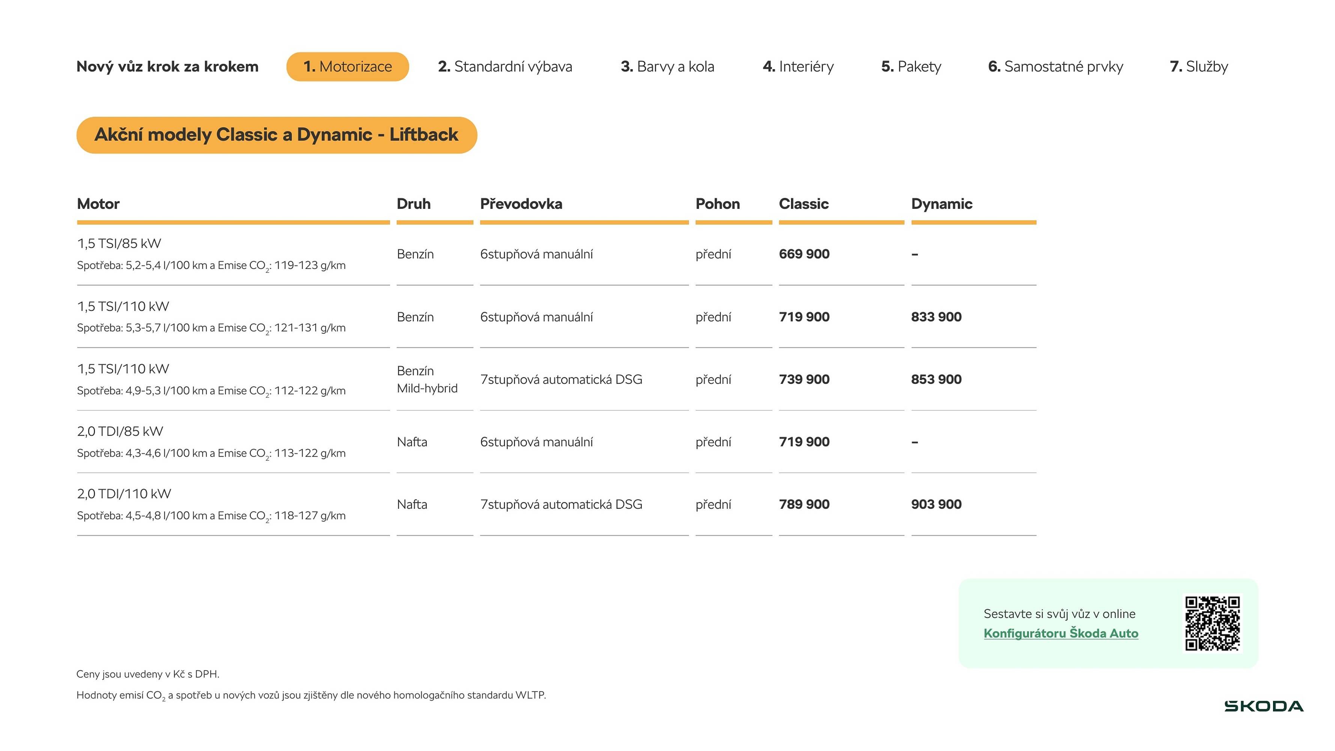This screenshot has width=1335, height=751.
Task: Click the Nový vůz krok za krokem title
Action: [167, 67]
